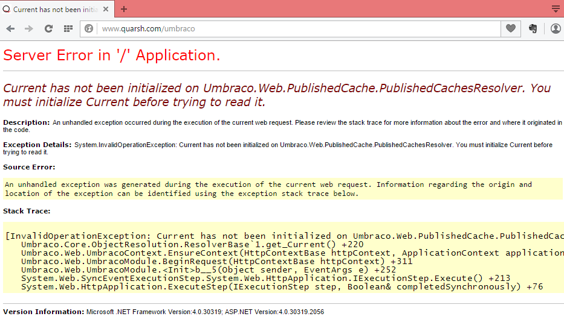Select the 'Current has not been initia' tab

tap(57, 9)
